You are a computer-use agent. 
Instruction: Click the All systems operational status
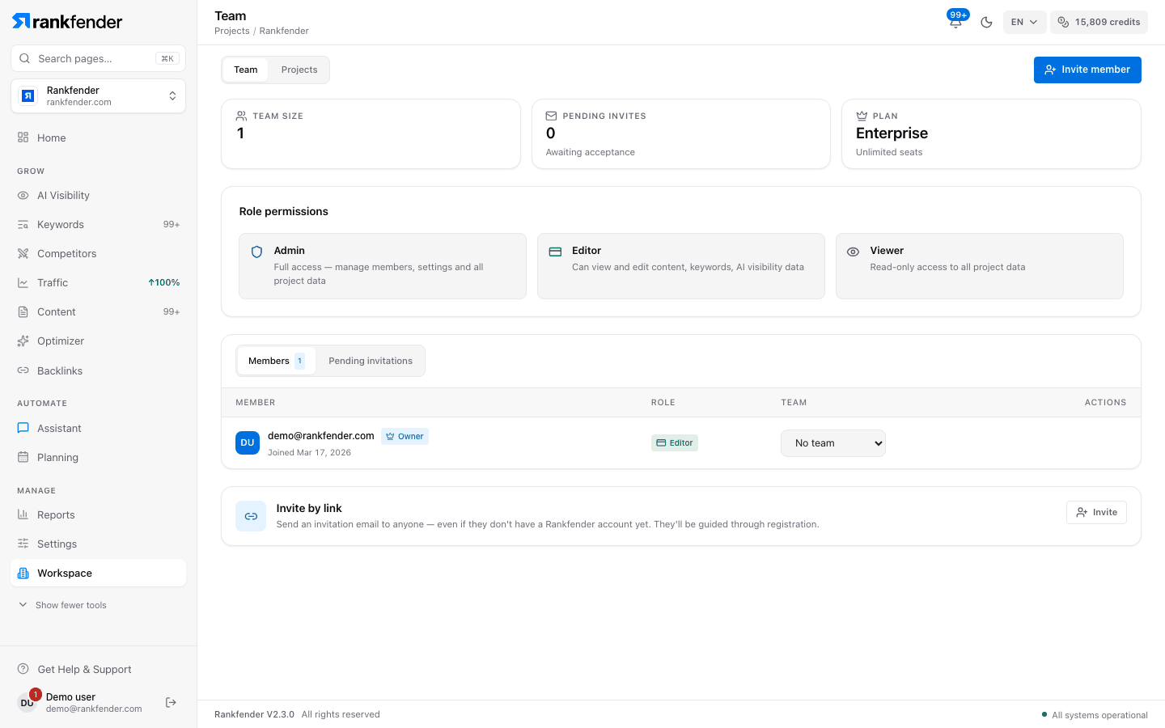1095,715
